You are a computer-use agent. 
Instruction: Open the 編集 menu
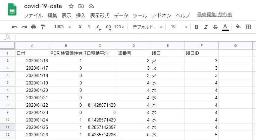(x=52, y=15)
